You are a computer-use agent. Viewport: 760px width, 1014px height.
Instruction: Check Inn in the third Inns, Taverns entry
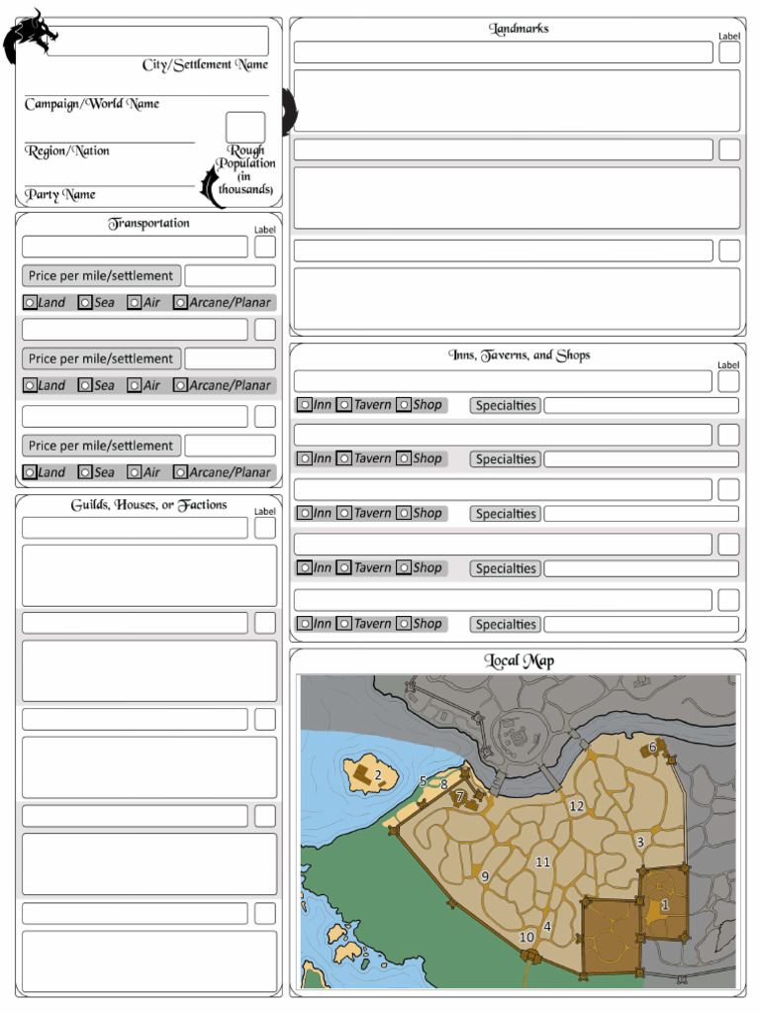click(305, 514)
